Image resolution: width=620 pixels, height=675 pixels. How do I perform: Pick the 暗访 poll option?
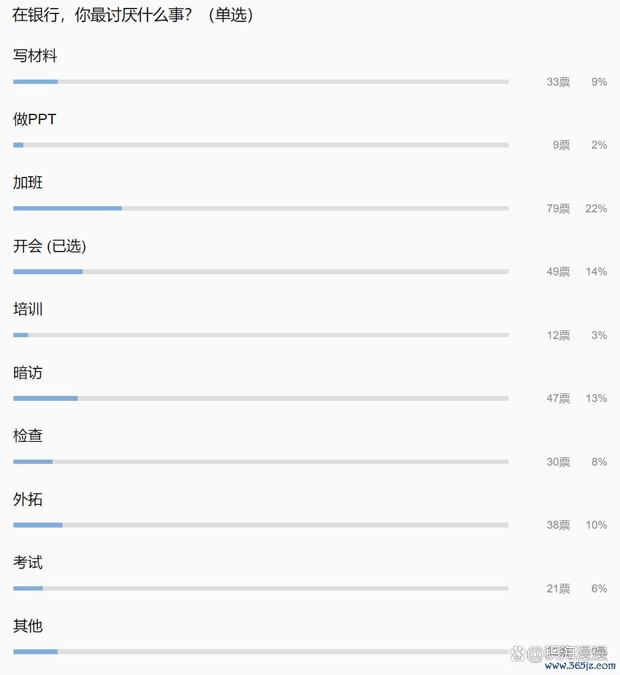pyautogui.click(x=28, y=372)
